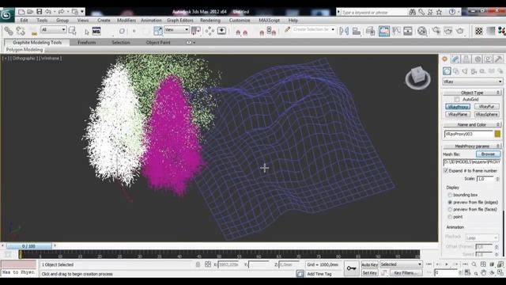Image resolution: width=506 pixels, height=285 pixels.
Task: Open the Material Editor icon
Action: (x=422, y=31)
